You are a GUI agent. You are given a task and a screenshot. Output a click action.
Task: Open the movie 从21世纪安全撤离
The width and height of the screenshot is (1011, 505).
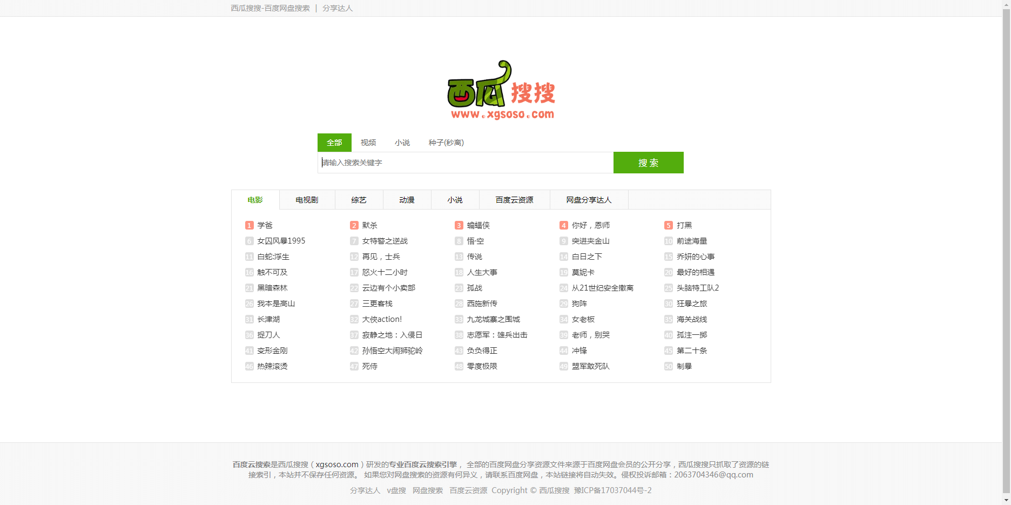[x=603, y=288]
